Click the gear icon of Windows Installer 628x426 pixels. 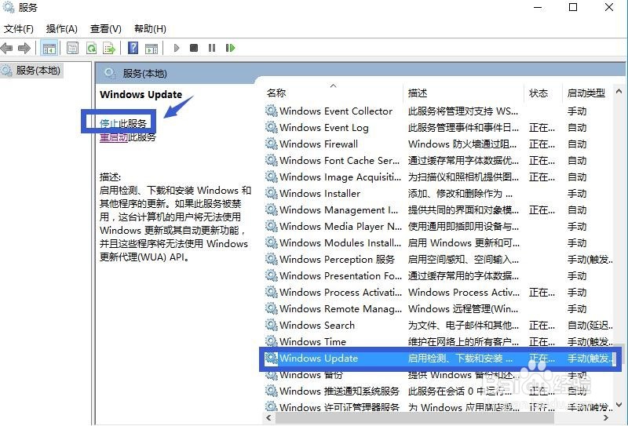(x=272, y=193)
